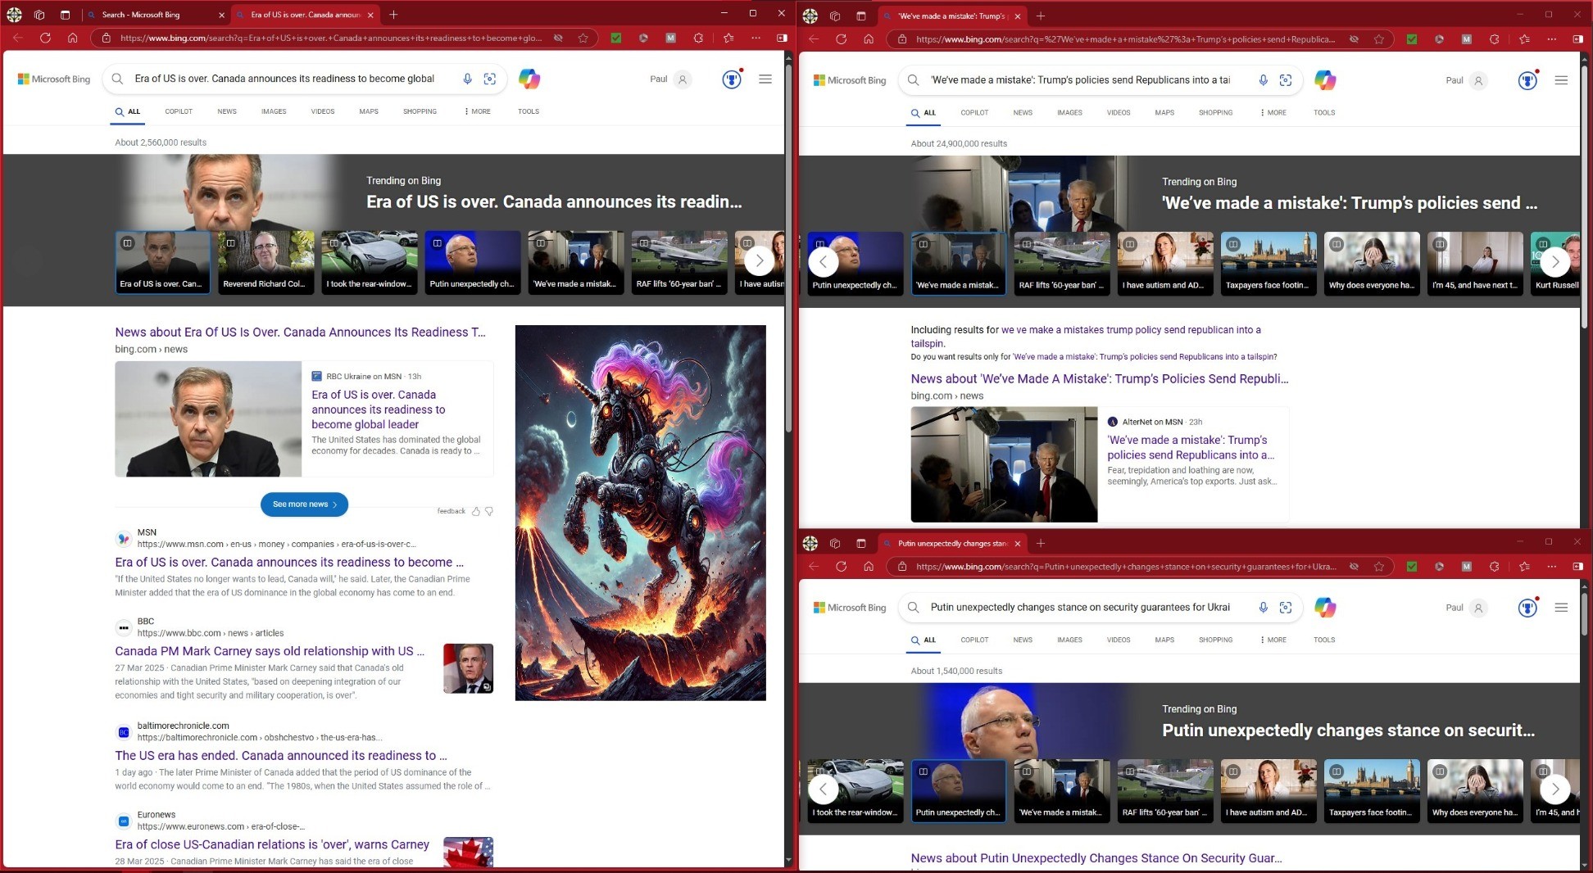The image size is (1593, 873).
Task: Expand the MORE menu in the left Bing window
Action: pyautogui.click(x=477, y=111)
